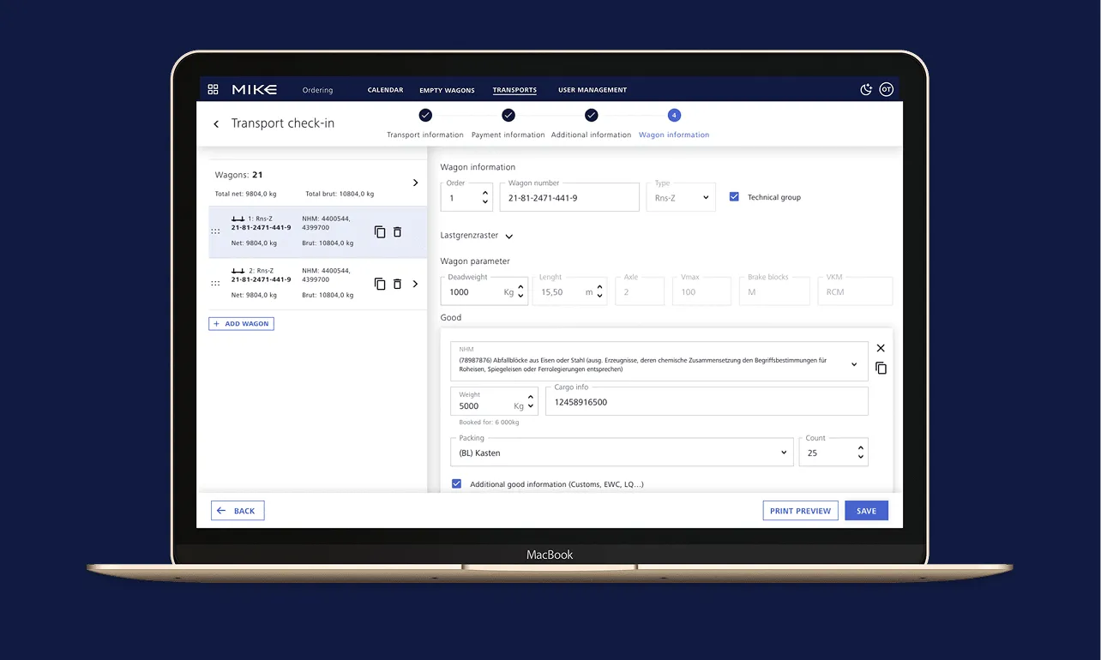Click the Print Preview button
1101x660 pixels.
pos(800,511)
